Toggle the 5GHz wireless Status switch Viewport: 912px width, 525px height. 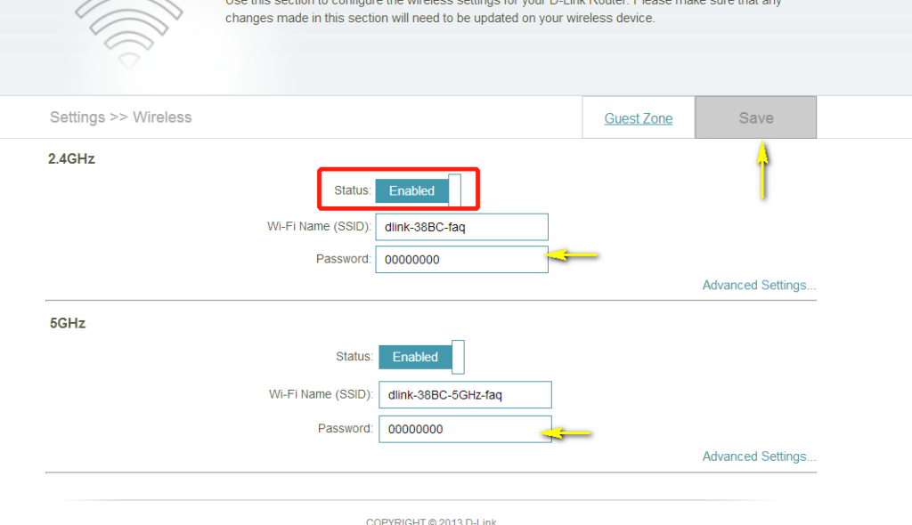[x=421, y=357]
